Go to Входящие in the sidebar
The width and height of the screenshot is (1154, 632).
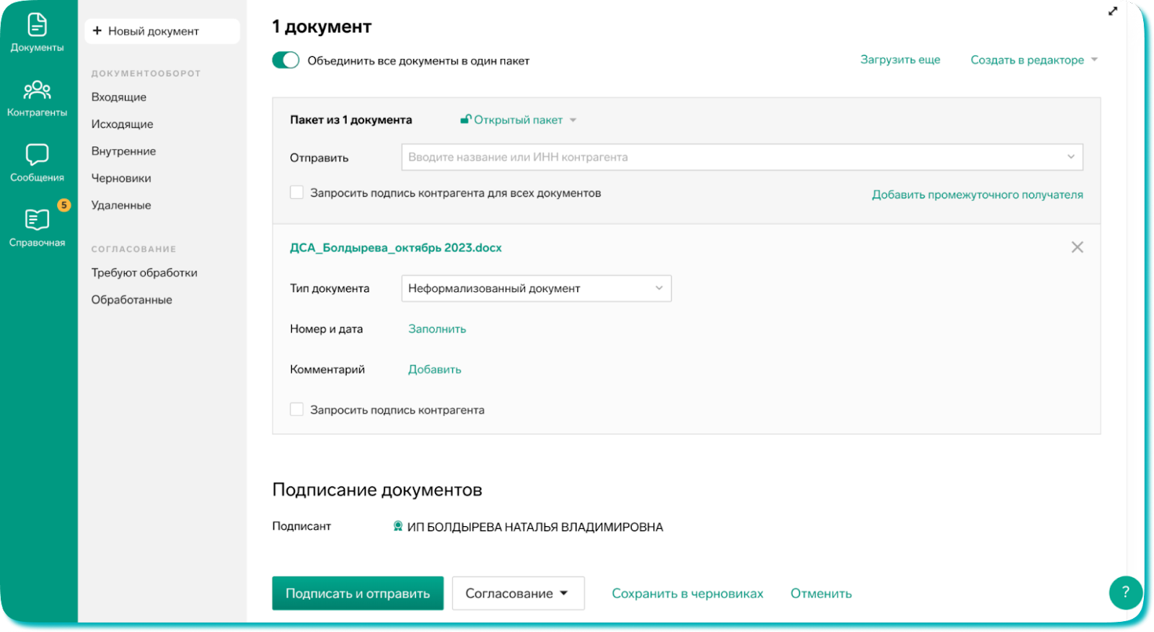[119, 97]
